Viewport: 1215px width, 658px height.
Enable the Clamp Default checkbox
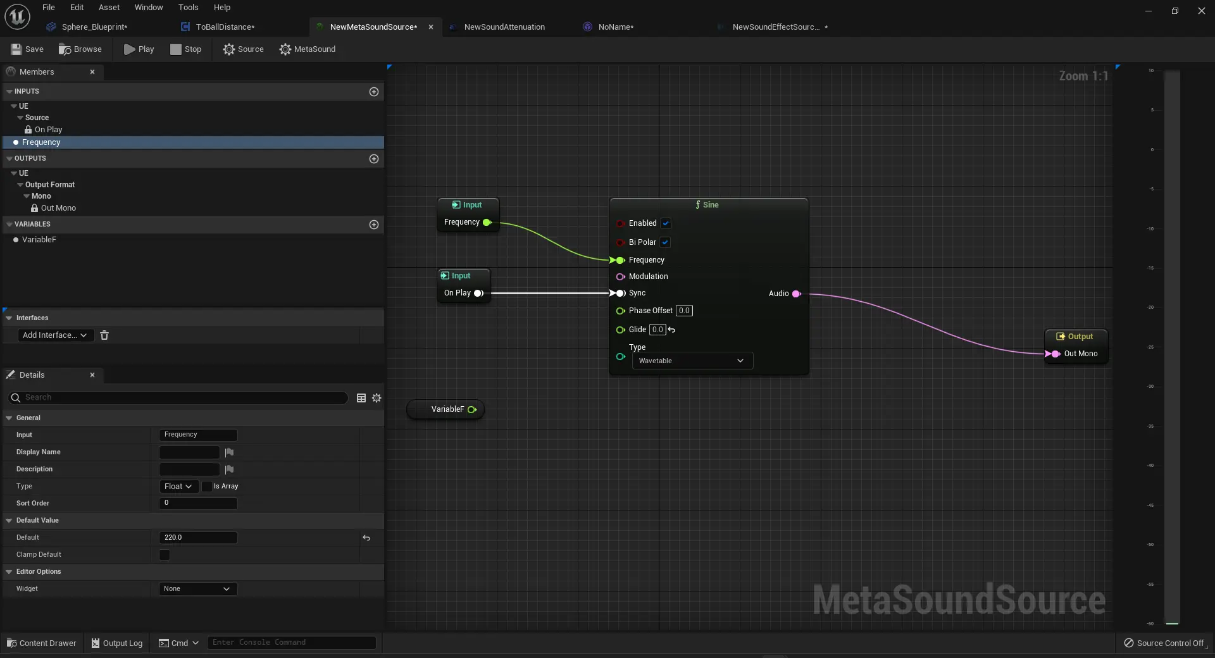click(x=165, y=555)
